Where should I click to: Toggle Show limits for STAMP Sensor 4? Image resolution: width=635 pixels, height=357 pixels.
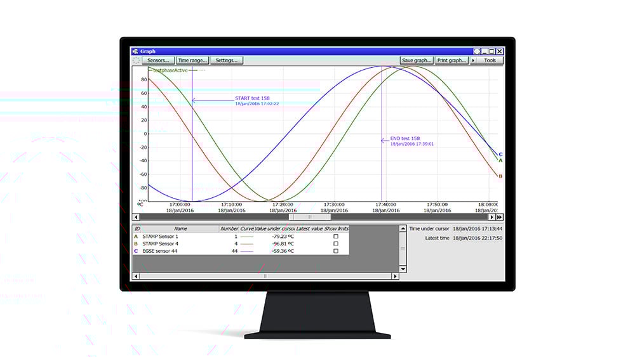coord(336,243)
